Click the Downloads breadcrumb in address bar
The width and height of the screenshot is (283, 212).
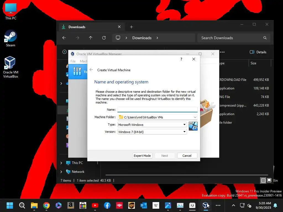coord(142,38)
